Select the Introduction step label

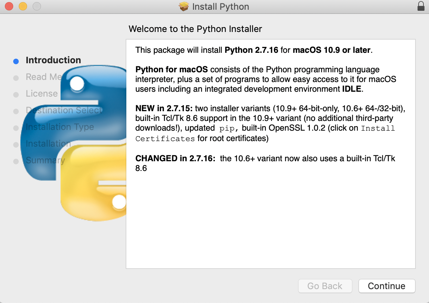pos(53,60)
